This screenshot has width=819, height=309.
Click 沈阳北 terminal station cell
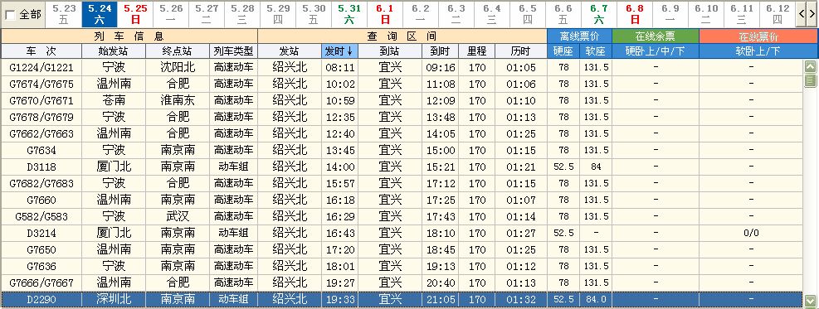178,67
